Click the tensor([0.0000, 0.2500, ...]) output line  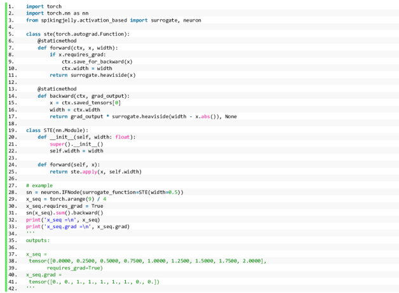pos(147,261)
